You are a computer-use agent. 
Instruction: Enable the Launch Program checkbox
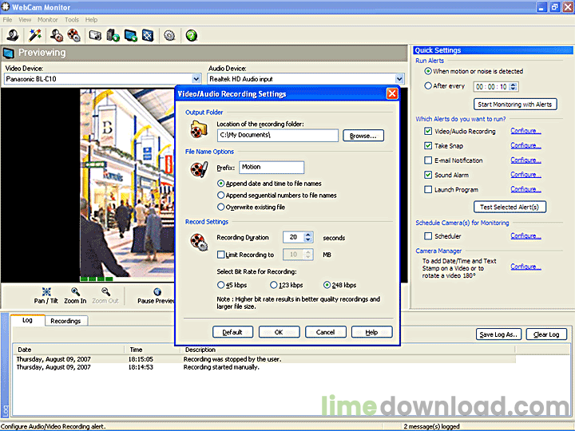click(428, 190)
